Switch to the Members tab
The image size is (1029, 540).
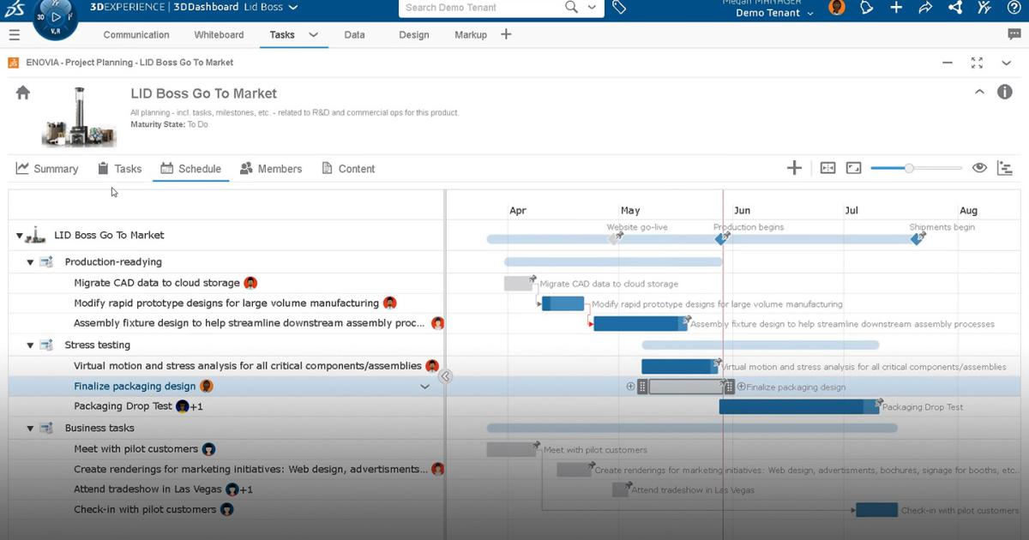(271, 168)
